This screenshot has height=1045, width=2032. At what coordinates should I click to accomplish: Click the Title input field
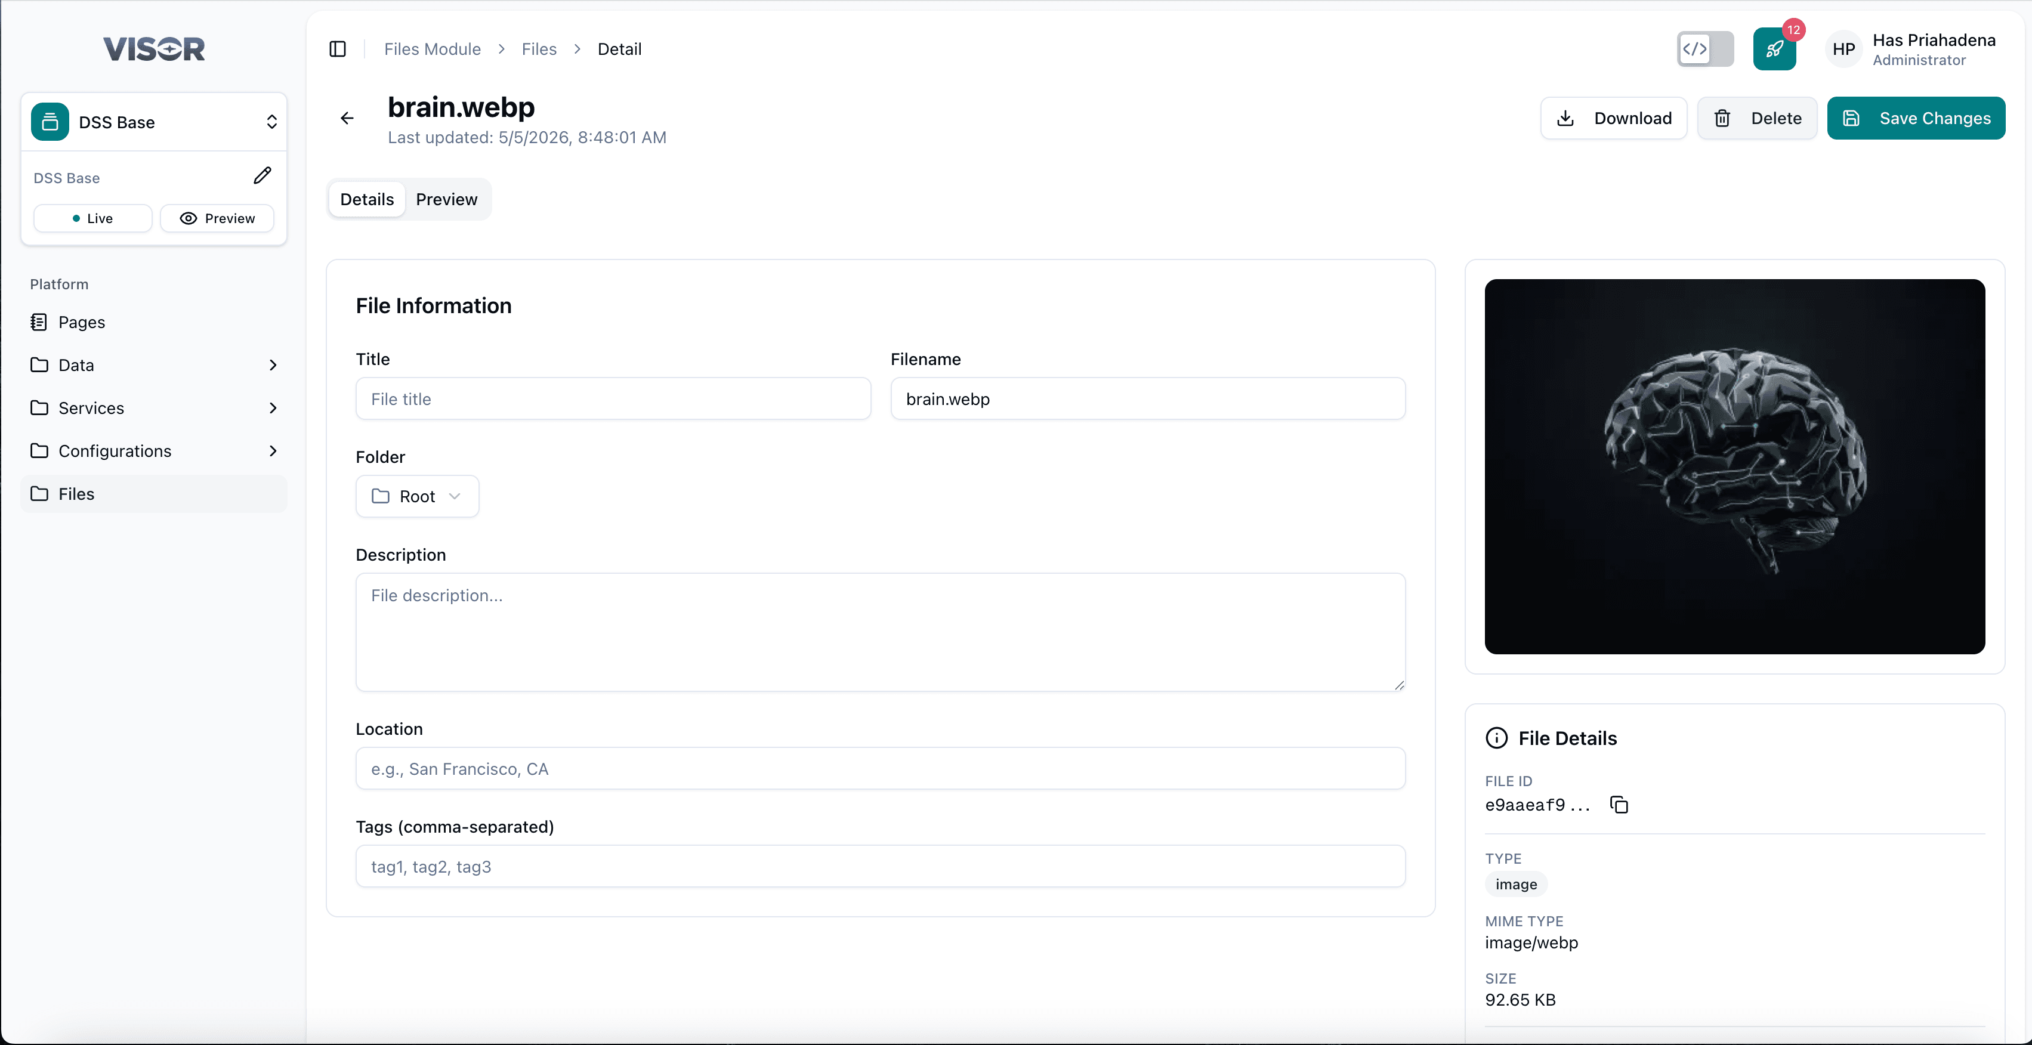613,399
